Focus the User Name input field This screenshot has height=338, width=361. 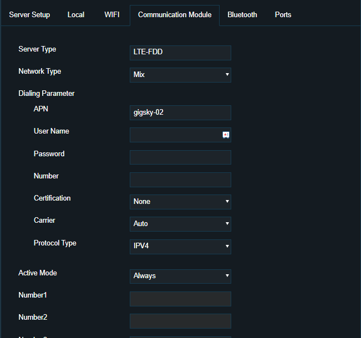click(x=180, y=135)
